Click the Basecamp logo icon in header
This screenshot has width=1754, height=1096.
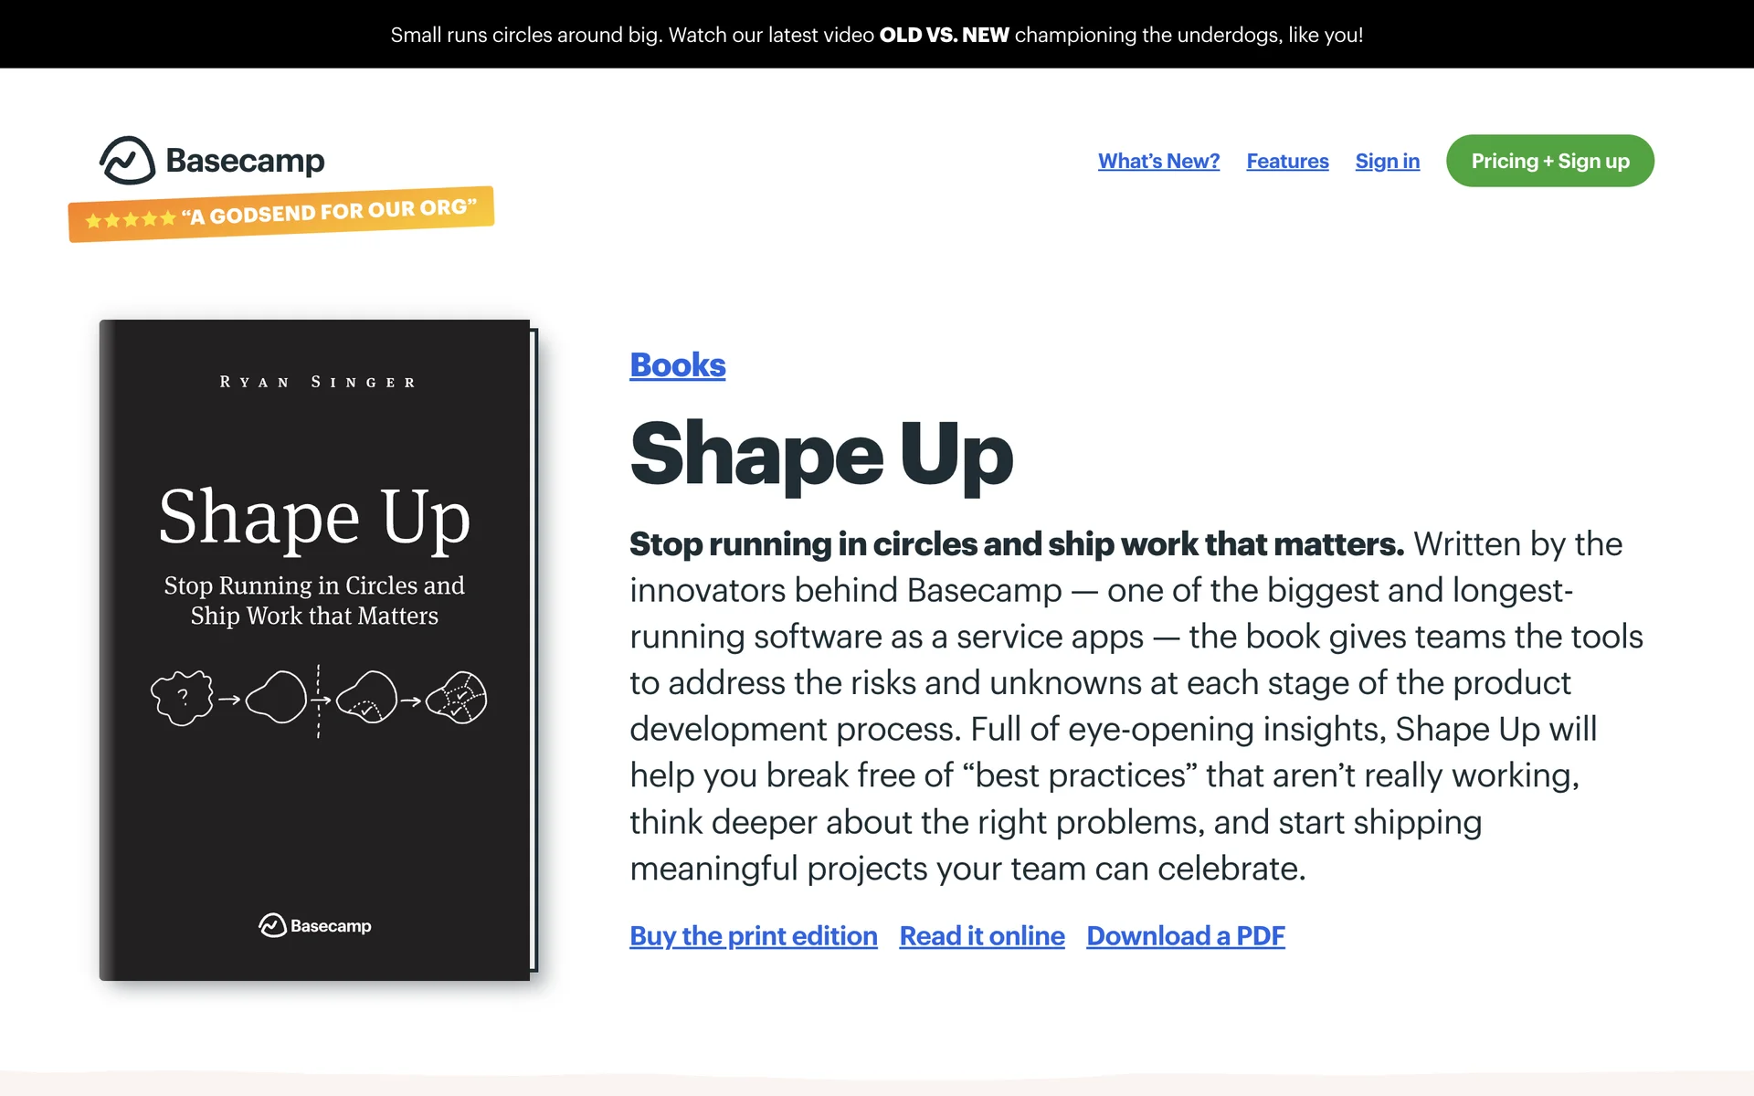[127, 161]
